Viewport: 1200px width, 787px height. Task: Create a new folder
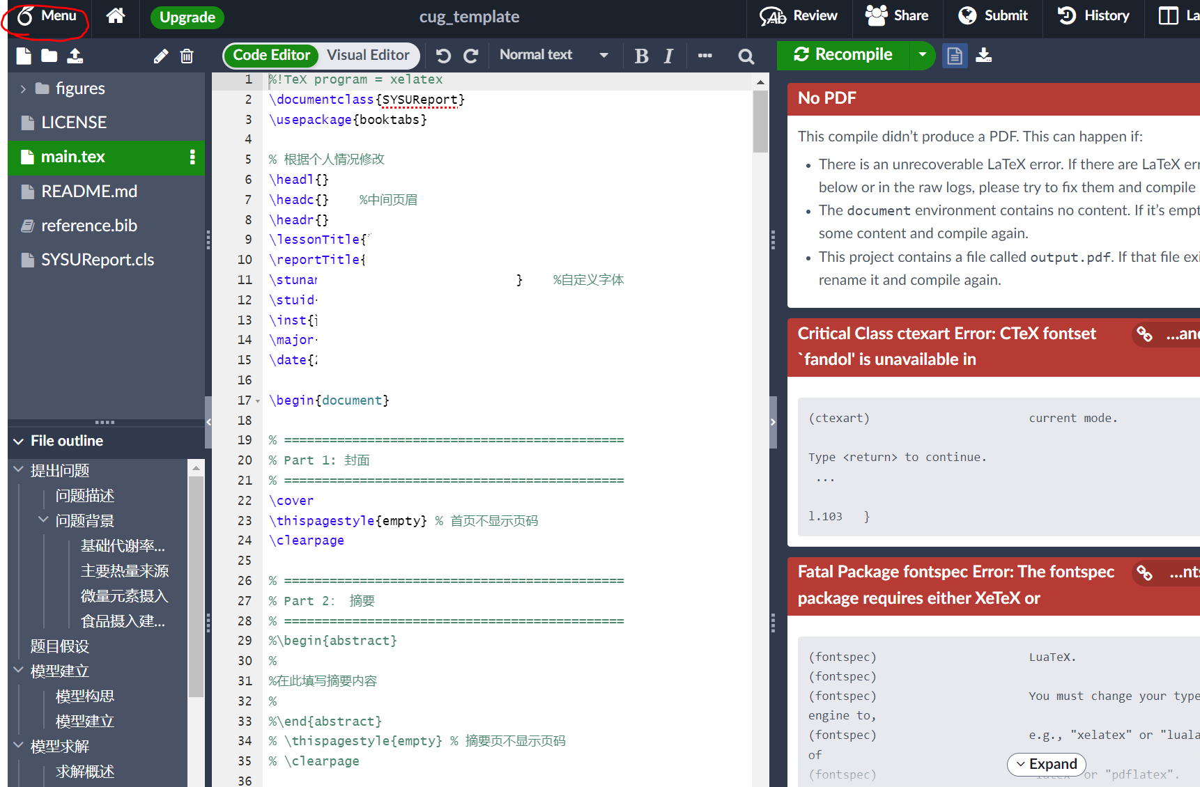(x=49, y=56)
